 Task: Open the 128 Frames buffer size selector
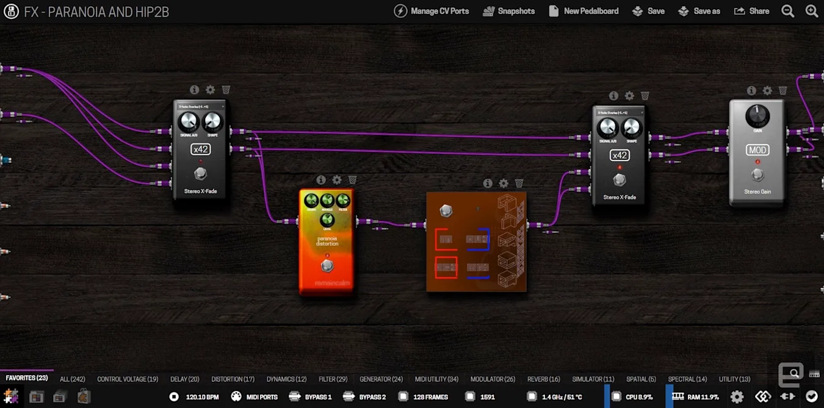[423, 397]
